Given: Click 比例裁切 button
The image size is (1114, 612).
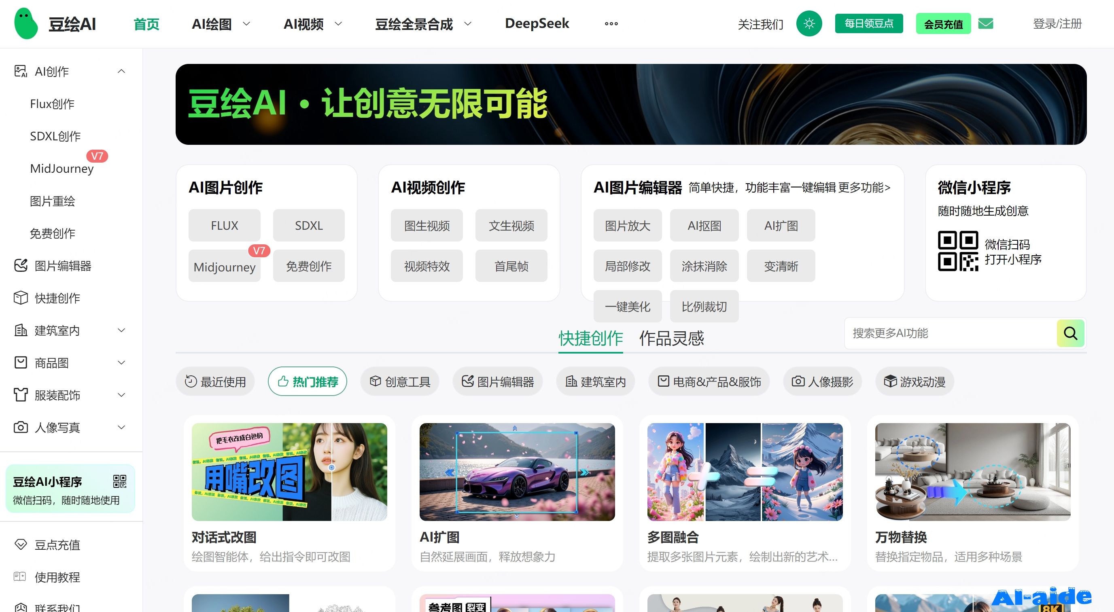Looking at the screenshot, I should pyautogui.click(x=704, y=307).
